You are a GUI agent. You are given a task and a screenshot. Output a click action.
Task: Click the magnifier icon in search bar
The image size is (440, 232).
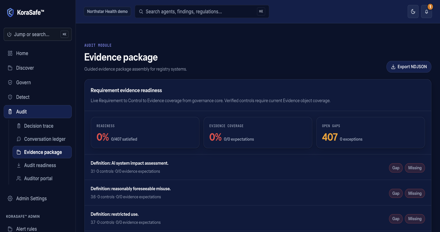[141, 12]
